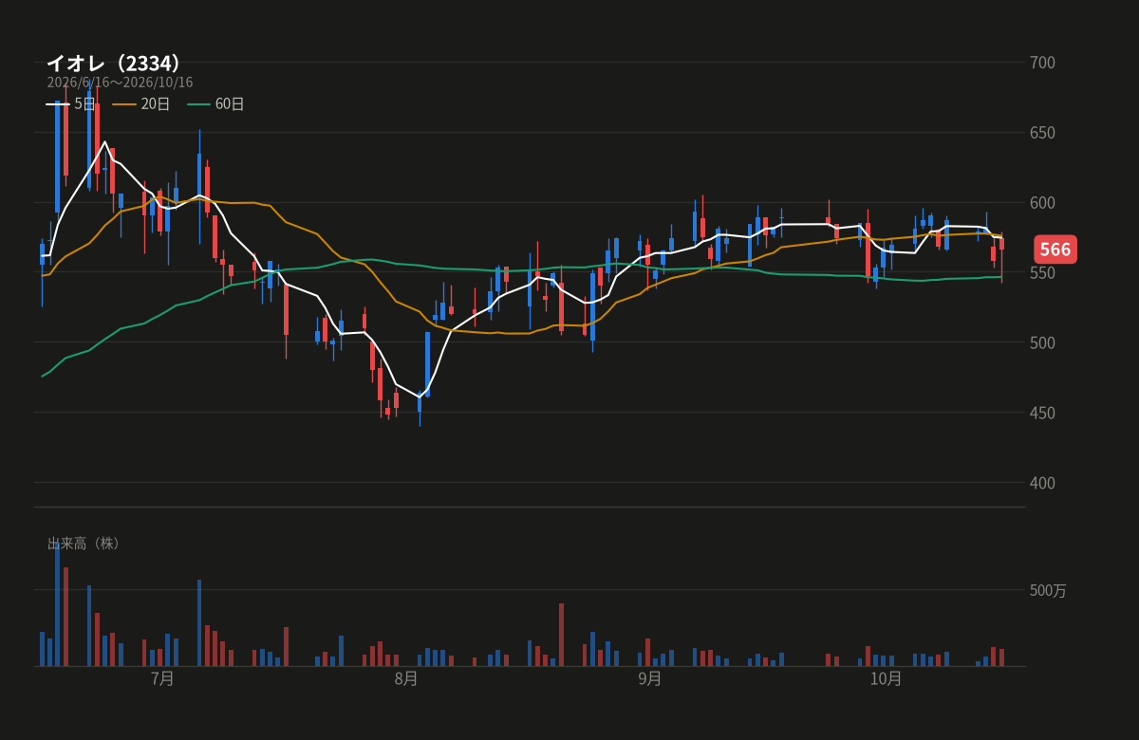Click the 650 price axis label
Screen dimensions: 1139x740
coord(1042,133)
